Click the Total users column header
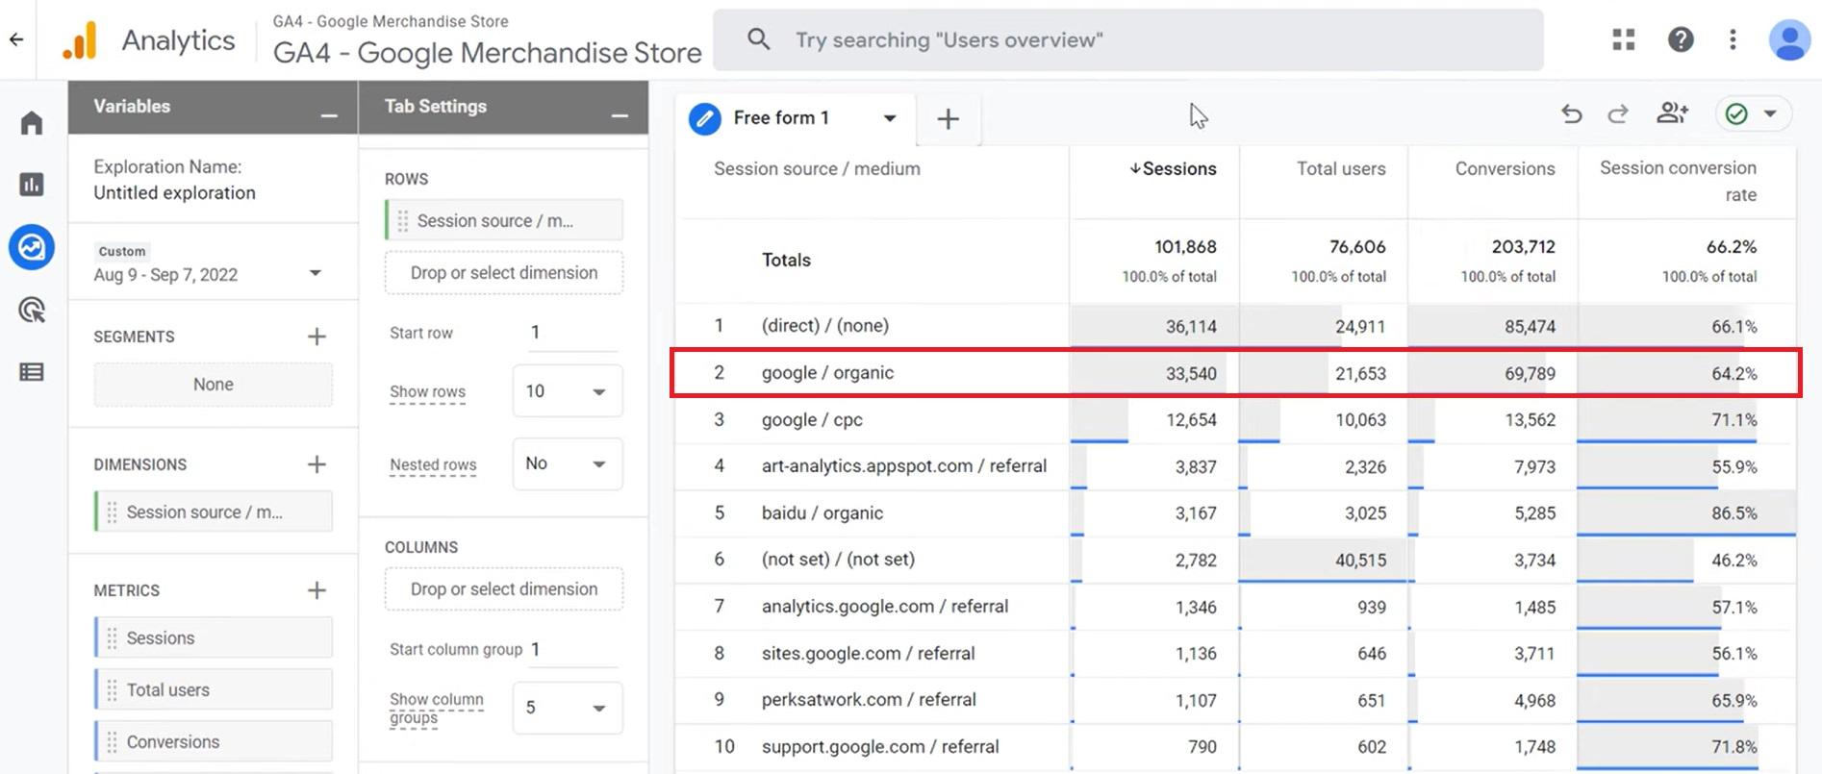The image size is (1822, 774). point(1341,169)
